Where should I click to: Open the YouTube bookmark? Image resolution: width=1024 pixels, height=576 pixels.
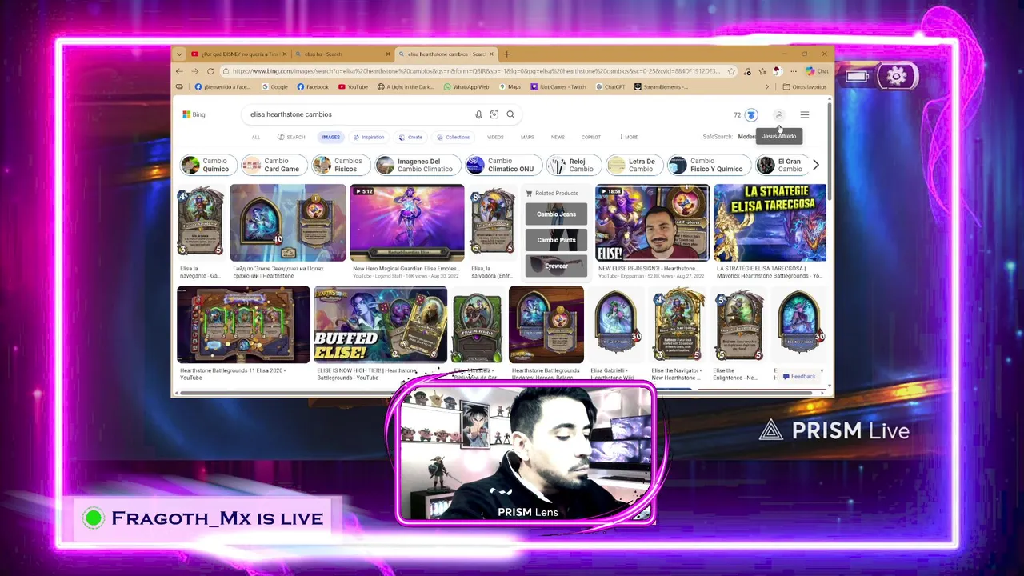(353, 87)
